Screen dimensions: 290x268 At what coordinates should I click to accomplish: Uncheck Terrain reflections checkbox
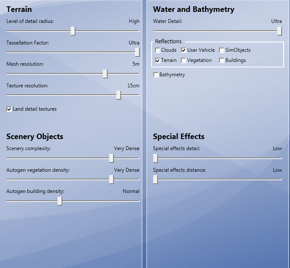pos(158,61)
